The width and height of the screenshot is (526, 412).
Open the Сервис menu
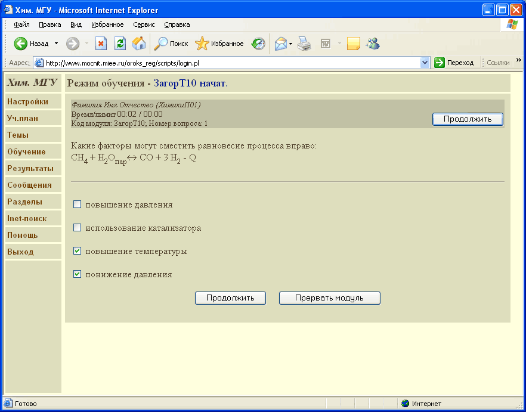click(x=144, y=24)
